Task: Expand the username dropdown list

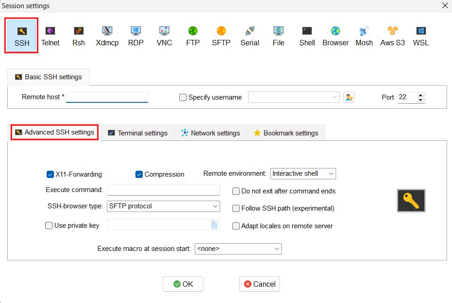Action: pyautogui.click(x=334, y=97)
